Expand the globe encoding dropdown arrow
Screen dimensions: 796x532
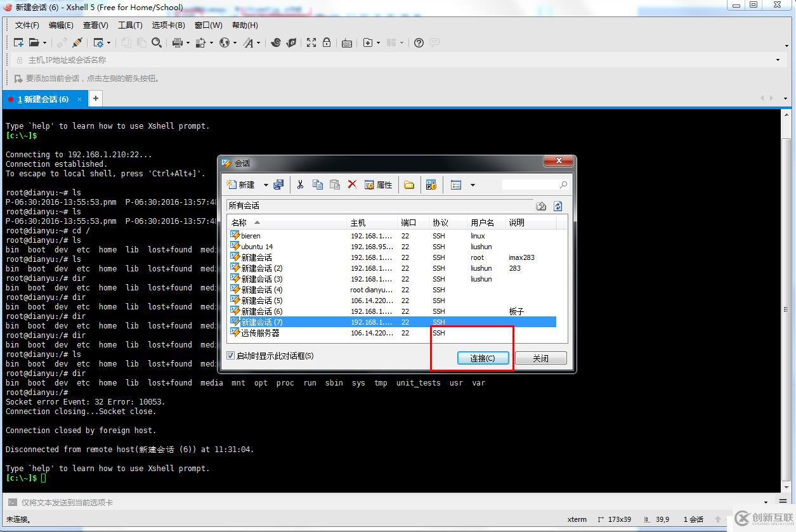tap(235, 43)
